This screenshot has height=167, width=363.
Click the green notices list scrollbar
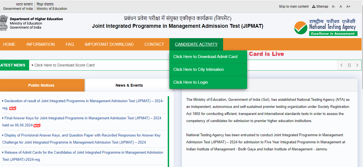(x=169, y=131)
